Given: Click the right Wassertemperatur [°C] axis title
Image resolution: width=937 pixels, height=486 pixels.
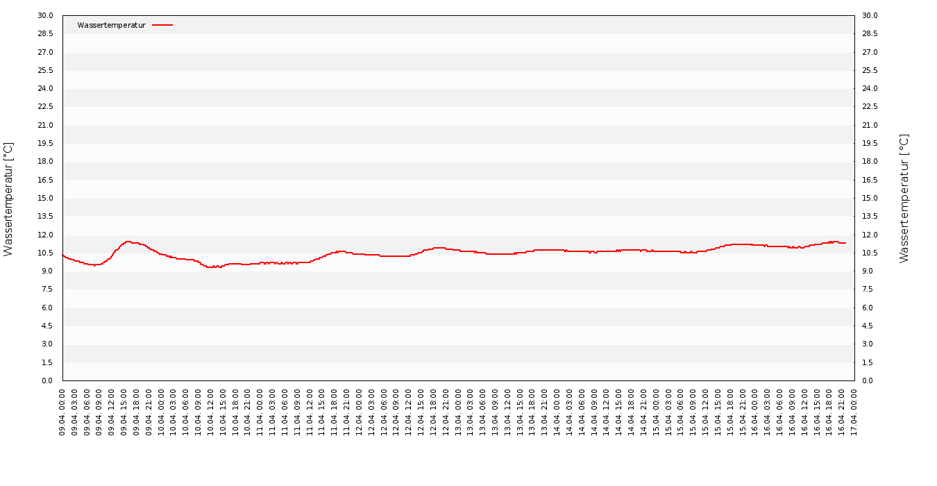Looking at the screenshot, I should tap(904, 199).
